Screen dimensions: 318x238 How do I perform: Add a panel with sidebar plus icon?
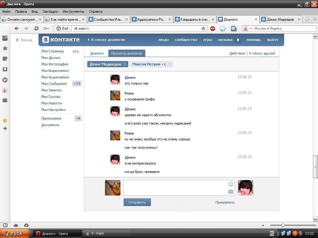pos(5,129)
